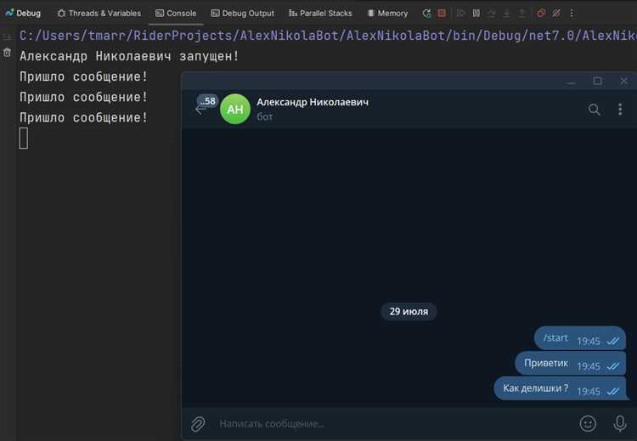The height and width of the screenshot is (441, 637).
Task: Select the 'Как делишки ?' message
Action: click(x=561, y=388)
